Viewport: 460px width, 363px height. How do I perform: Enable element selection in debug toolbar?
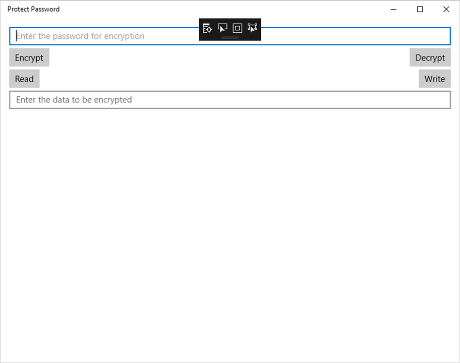coord(222,28)
